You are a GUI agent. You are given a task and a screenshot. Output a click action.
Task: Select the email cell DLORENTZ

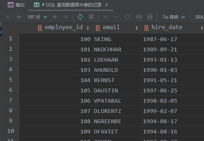(117, 111)
